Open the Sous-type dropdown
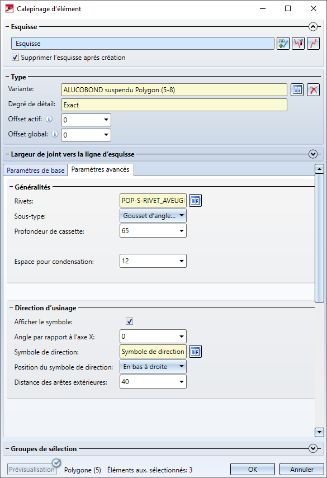 click(153, 216)
